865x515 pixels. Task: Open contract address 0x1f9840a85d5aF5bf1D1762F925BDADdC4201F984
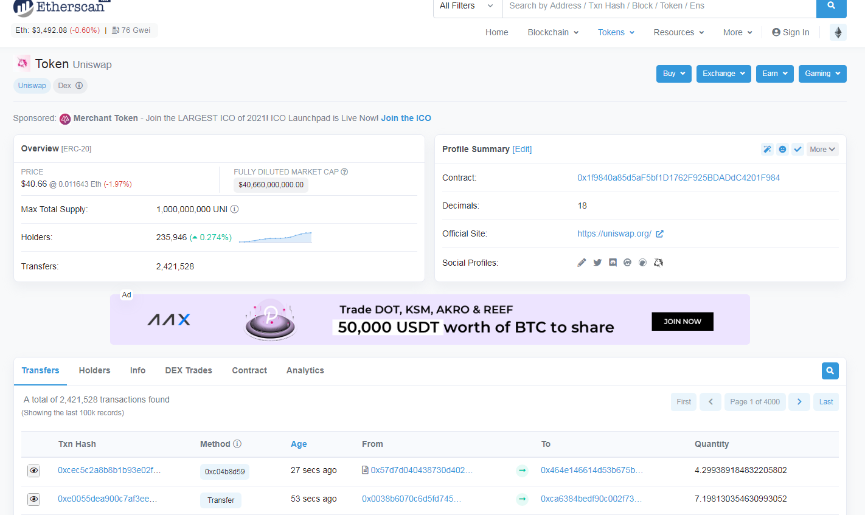point(678,178)
